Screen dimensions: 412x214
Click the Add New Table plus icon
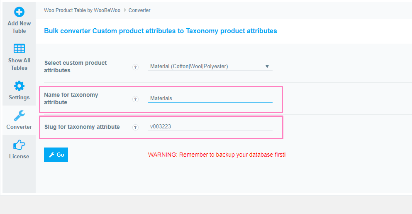19,12
